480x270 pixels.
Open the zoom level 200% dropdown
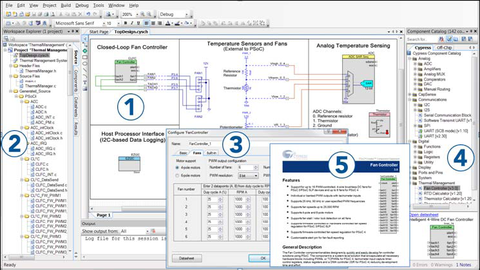pos(137,14)
